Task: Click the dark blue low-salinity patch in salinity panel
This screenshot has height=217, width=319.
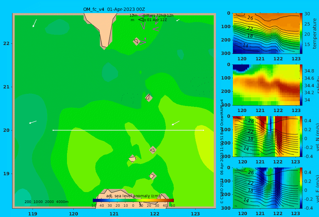Action: click(241, 68)
